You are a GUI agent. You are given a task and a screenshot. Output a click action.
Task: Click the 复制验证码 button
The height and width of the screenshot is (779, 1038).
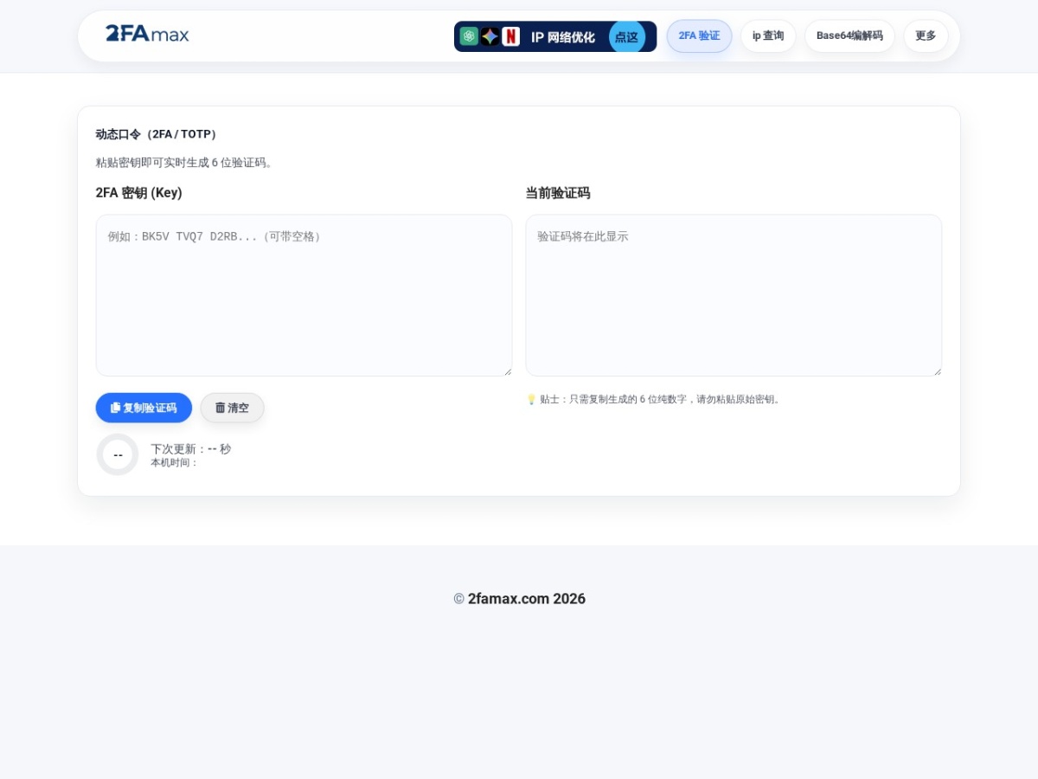144,408
